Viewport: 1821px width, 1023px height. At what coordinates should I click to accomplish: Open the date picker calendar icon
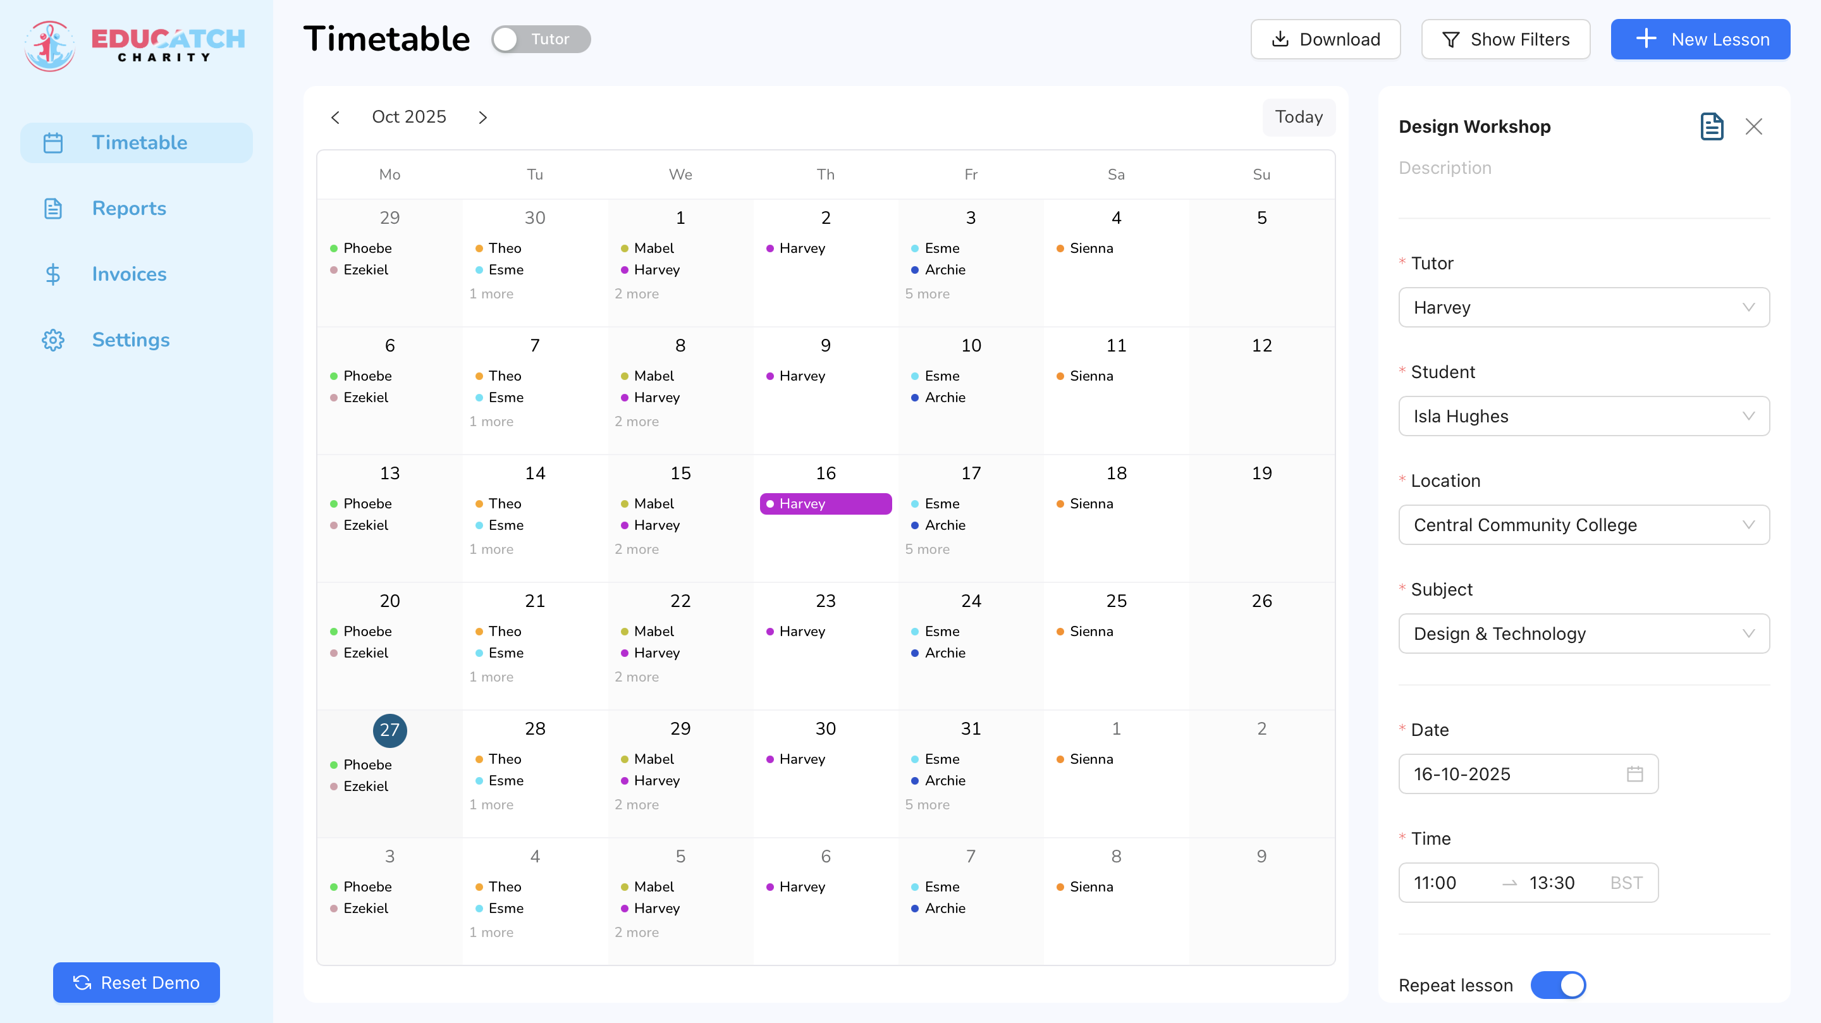1636,774
